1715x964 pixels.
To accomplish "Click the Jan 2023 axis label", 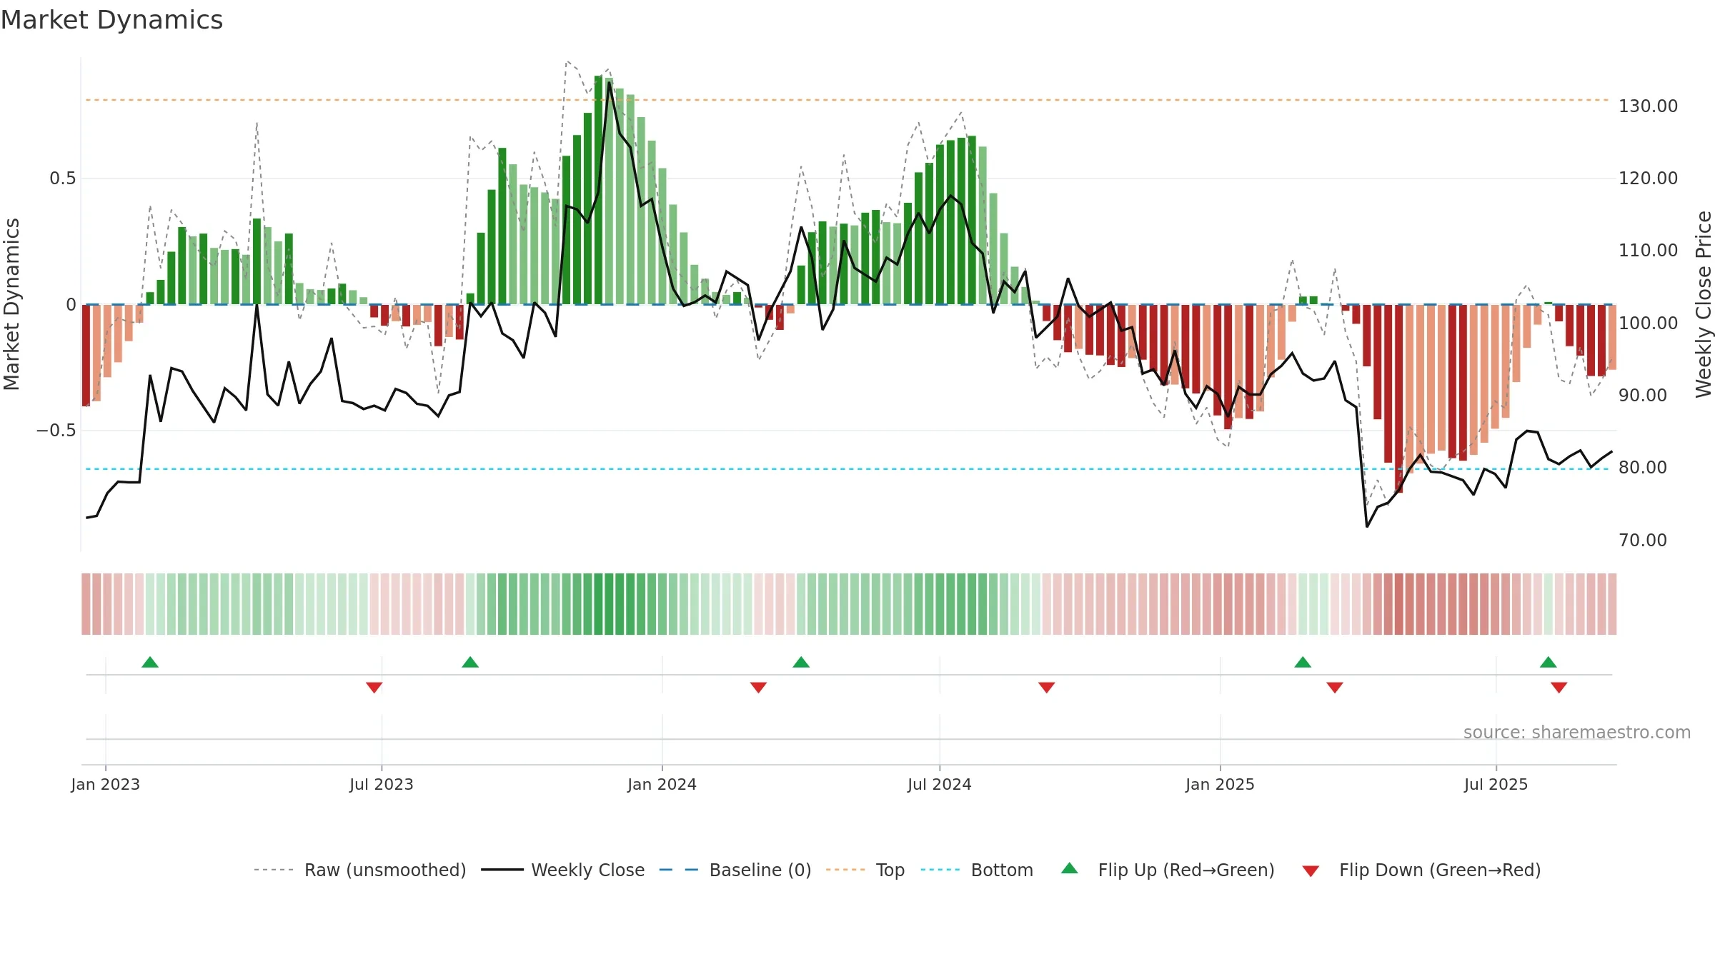I will (106, 784).
